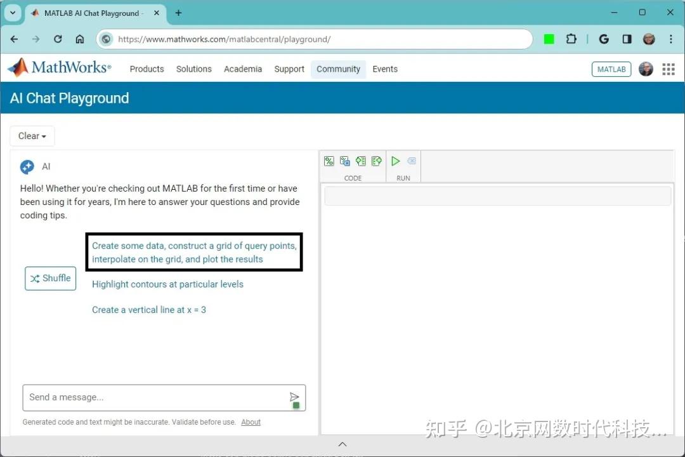
Task: Apply smart indent using the indent icon
Action: tap(361, 161)
